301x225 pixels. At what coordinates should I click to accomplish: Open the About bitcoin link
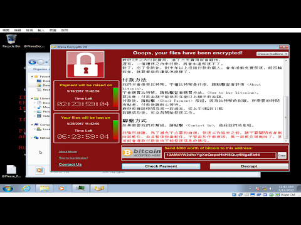coord(68,152)
